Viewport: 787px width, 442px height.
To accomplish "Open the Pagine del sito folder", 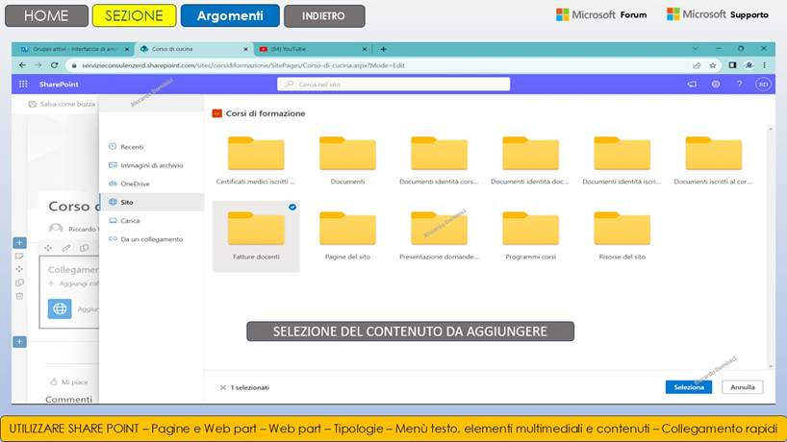I will pos(347,235).
